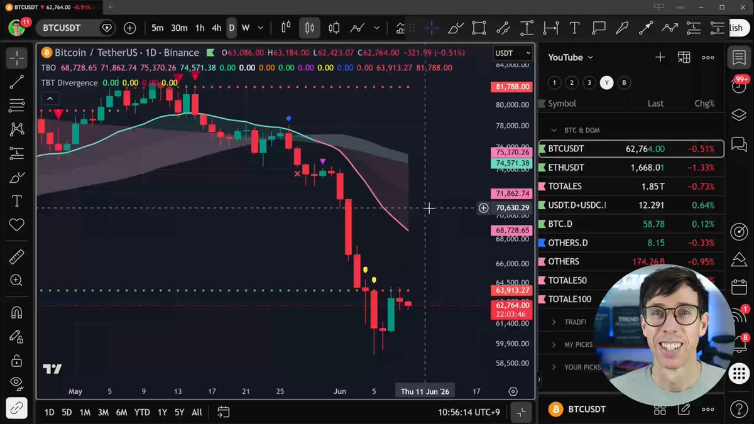Open the Fibonacci and Gann tools
Viewport: 754px width, 424px height.
point(17,106)
